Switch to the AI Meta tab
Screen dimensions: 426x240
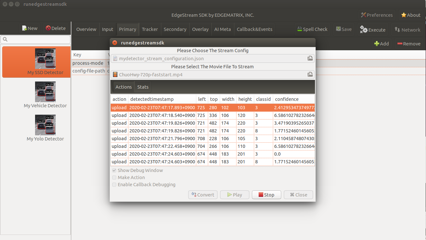223,29
